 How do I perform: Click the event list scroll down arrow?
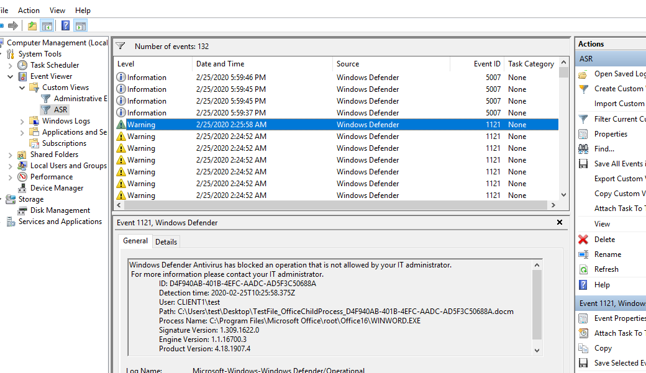563,195
